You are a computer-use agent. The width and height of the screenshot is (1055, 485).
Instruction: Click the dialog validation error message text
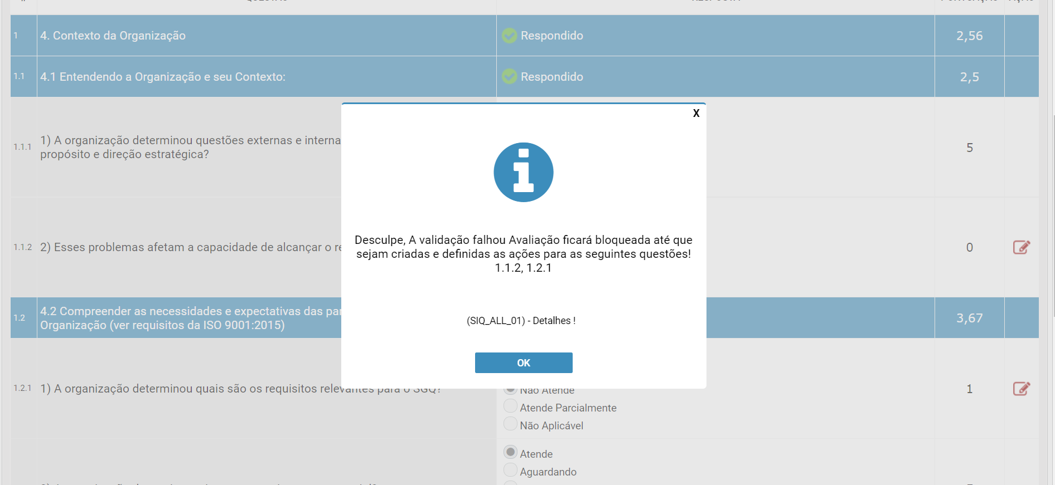pos(524,254)
